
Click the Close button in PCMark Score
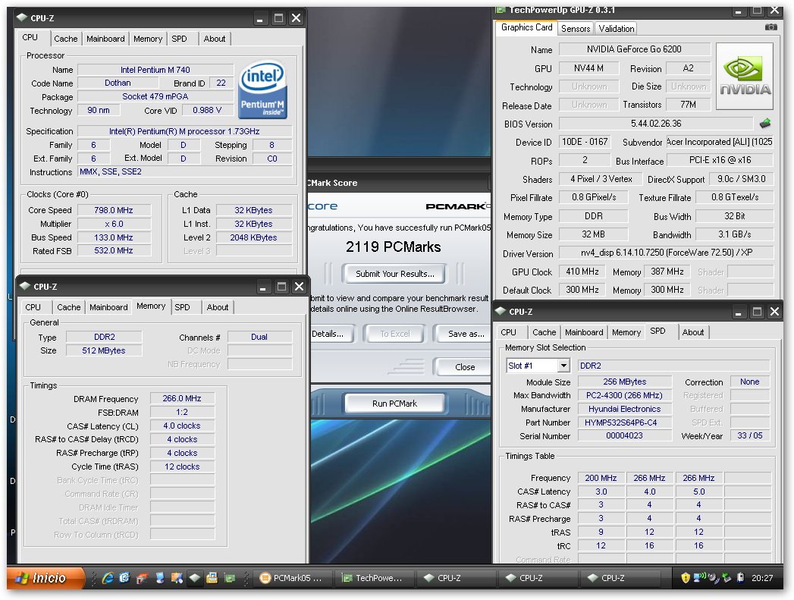click(x=463, y=367)
